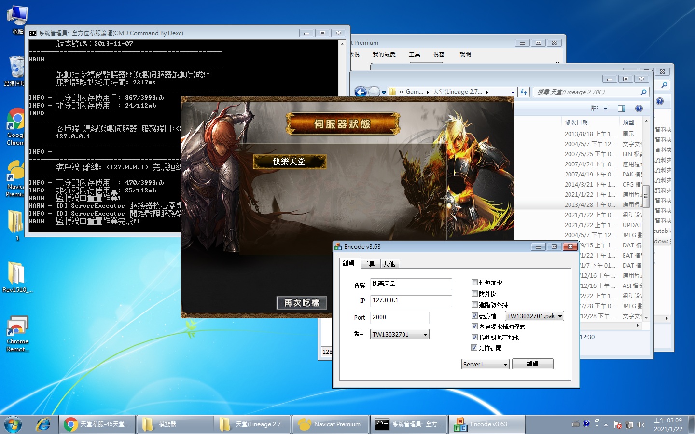This screenshot has height=434, width=695.
Task: Toggle 內建喝水輔助程式 checkbox
Action: tap(474, 326)
